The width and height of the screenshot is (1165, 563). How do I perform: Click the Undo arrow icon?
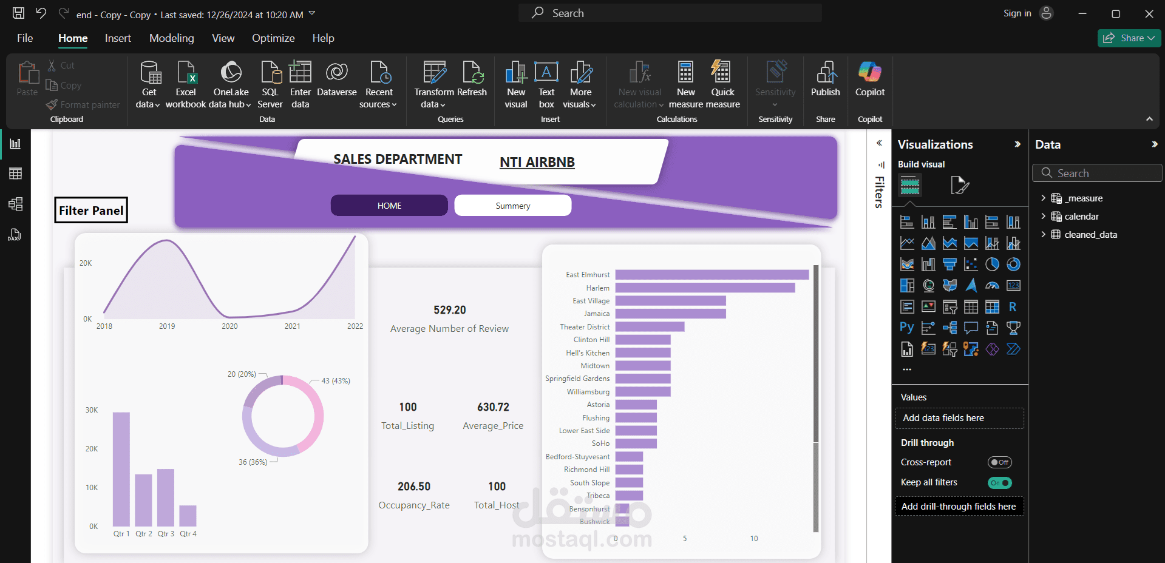pyautogui.click(x=41, y=13)
